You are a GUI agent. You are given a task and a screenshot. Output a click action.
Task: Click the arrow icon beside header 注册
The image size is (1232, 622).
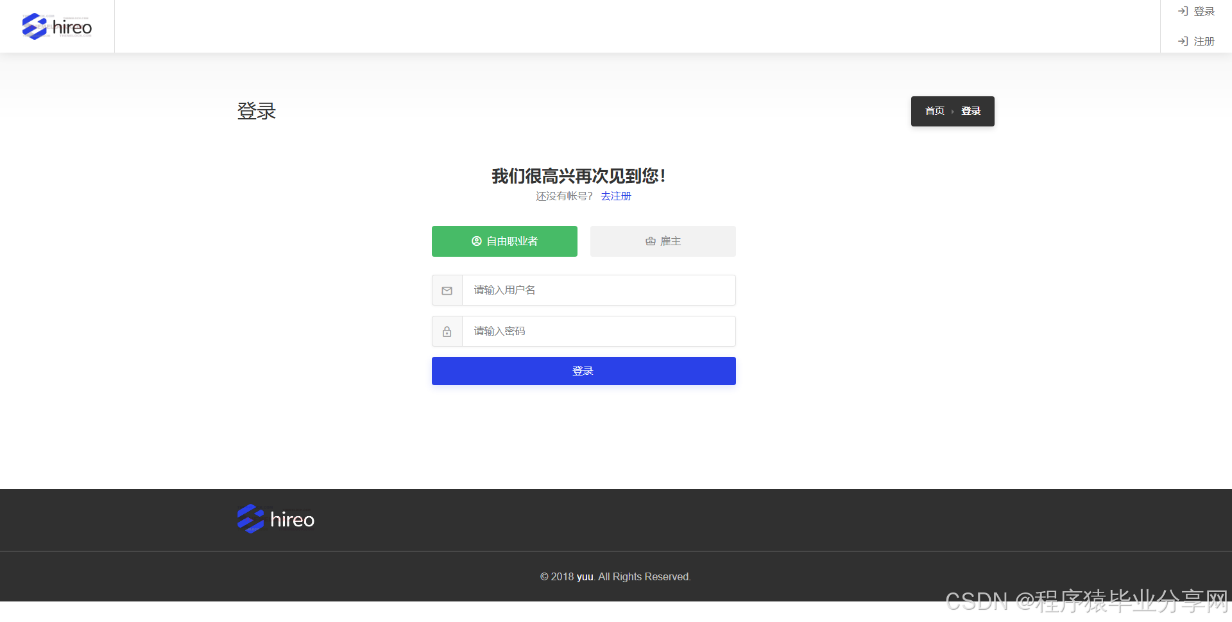(x=1183, y=41)
